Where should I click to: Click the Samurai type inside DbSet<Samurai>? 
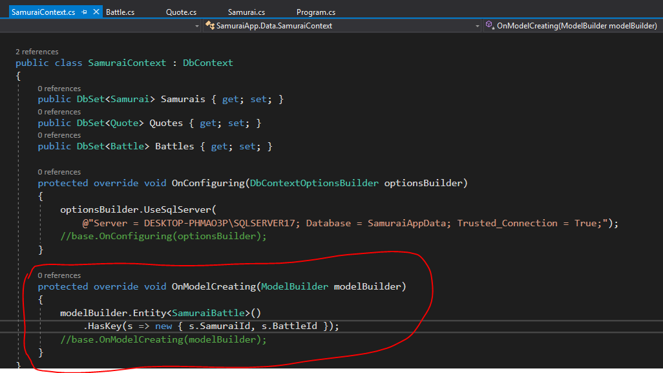[130, 99]
